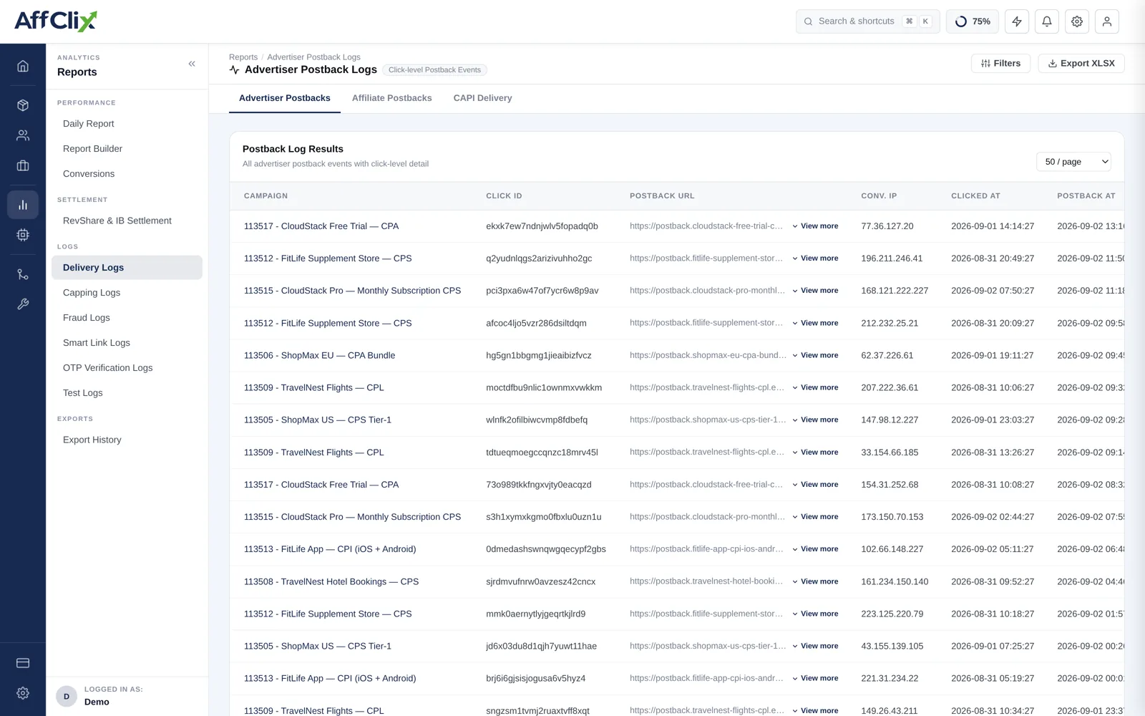Click the AffClix logo

56,21
